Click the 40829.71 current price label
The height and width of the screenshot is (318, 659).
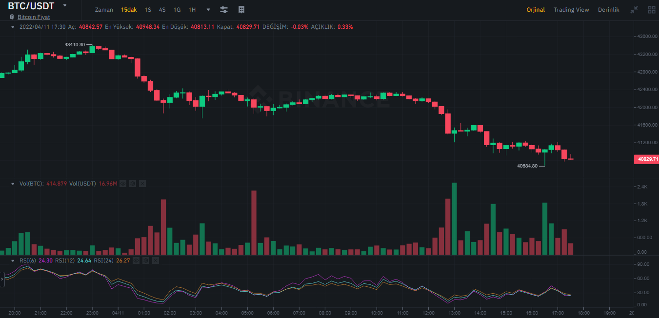click(x=646, y=159)
